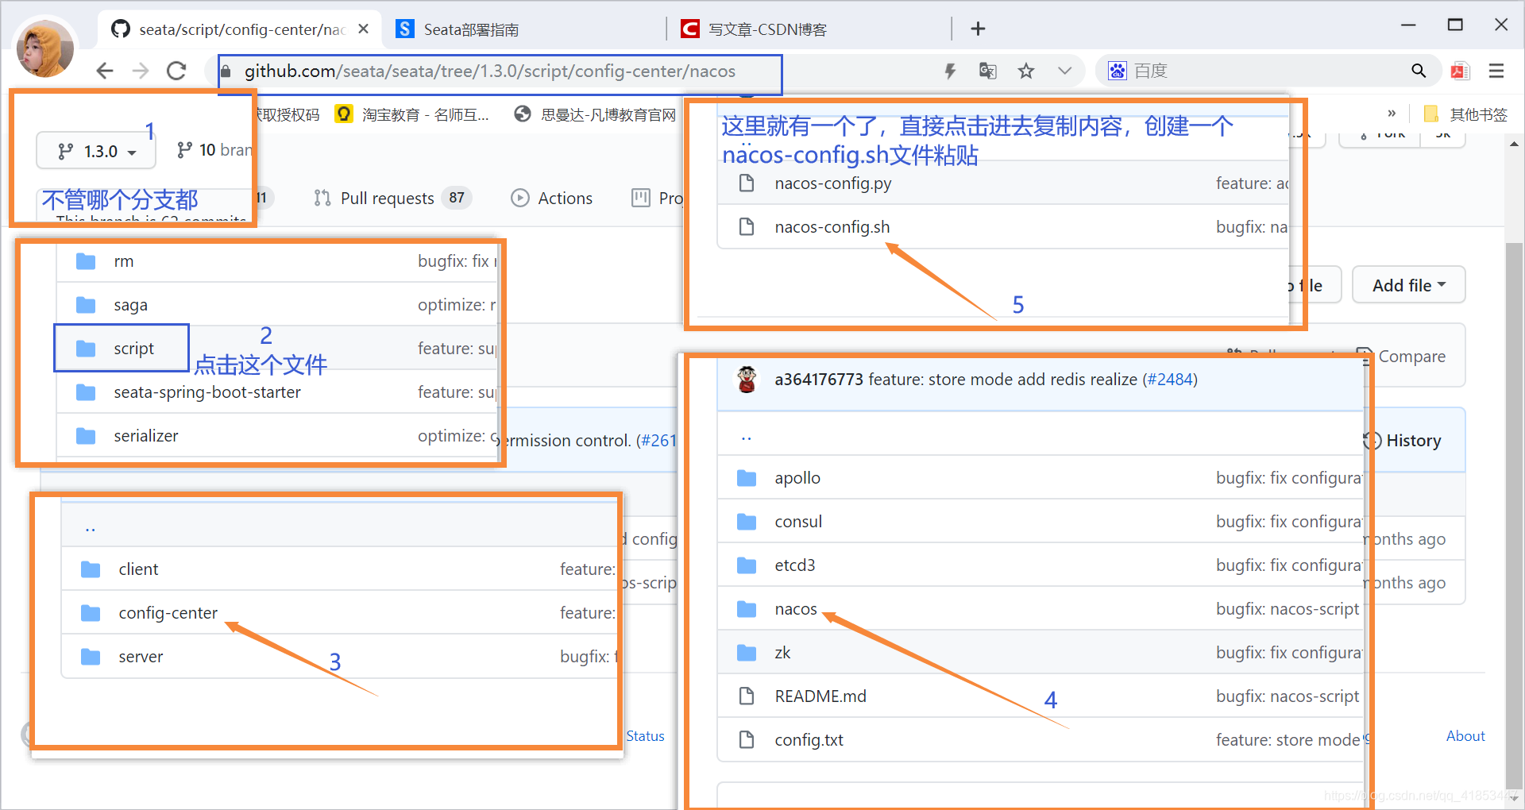Open the 其他书签 bookmarks folder
The image size is (1525, 810).
pos(1465,114)
